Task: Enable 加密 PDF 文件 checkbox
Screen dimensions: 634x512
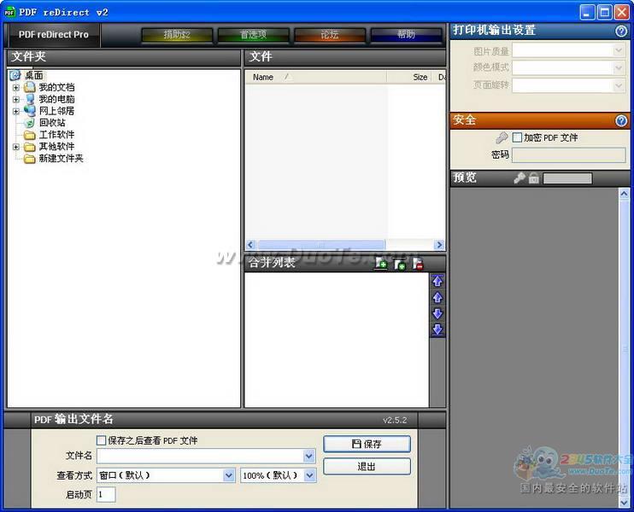Action: click(x=517, y=137)
